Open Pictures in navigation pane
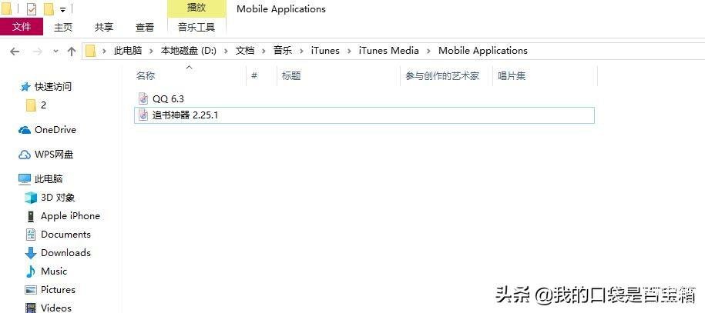Viewport: 705px width, 313px height. (x=58, y=290)
